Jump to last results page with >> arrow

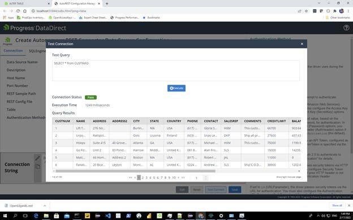click(183, 178)
